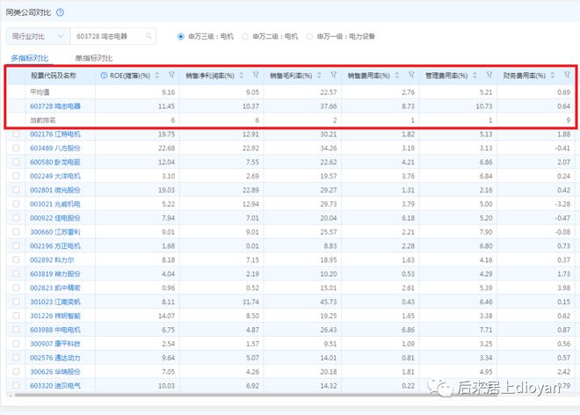The height and width of the screenshot is (415, 580).
Task: Click the help icon beside 同类公司对比
Action: [60, 12]
